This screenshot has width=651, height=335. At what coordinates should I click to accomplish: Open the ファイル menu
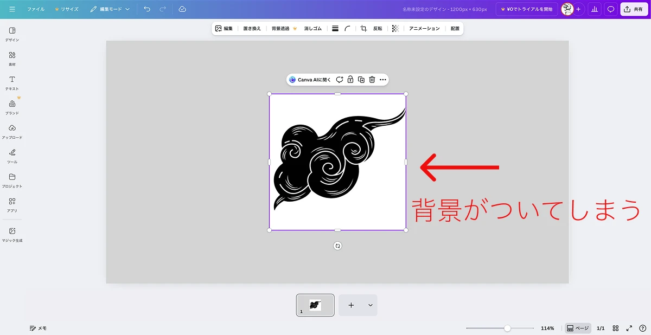[36, 9]
